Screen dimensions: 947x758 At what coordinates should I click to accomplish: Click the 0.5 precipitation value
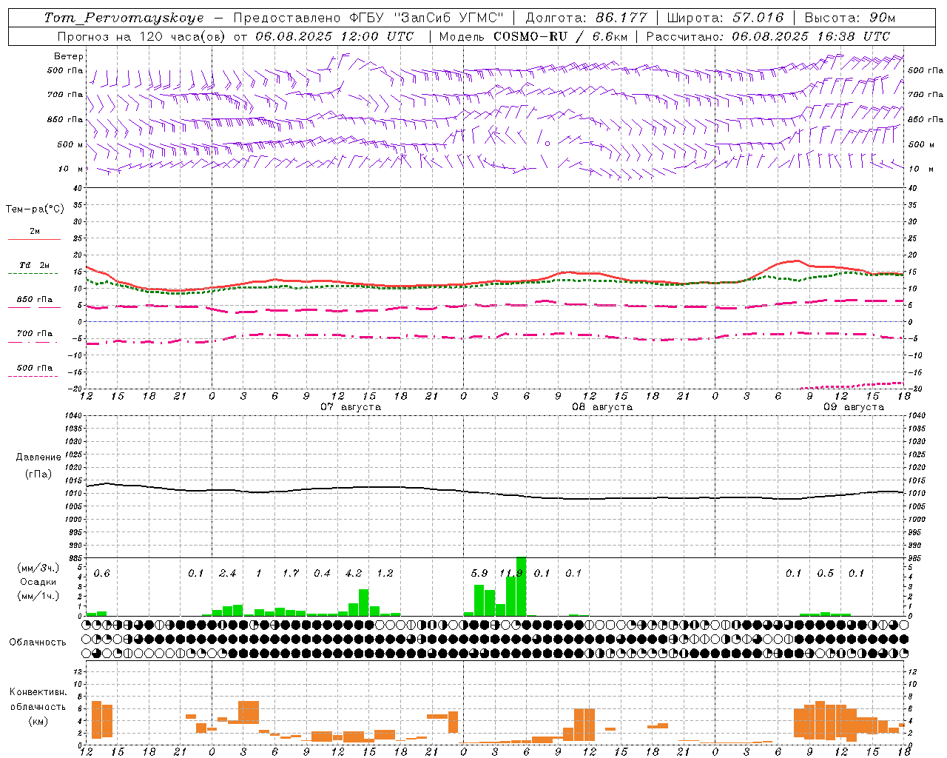(825, 574)
